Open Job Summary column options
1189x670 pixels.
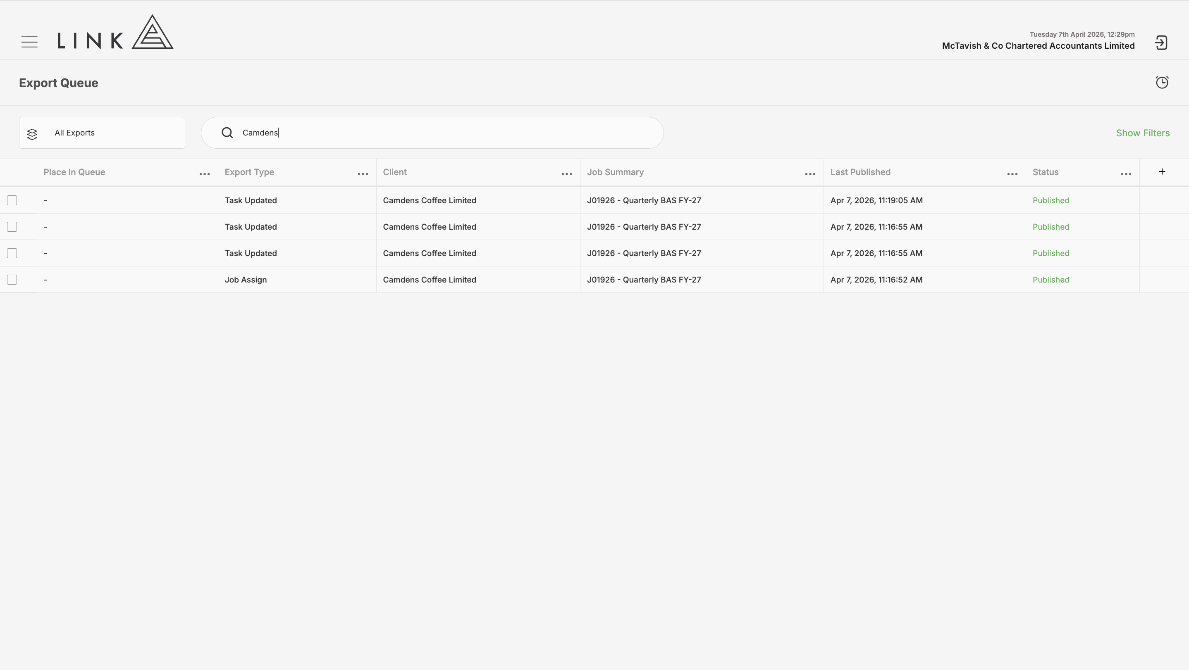coord(810,174)
